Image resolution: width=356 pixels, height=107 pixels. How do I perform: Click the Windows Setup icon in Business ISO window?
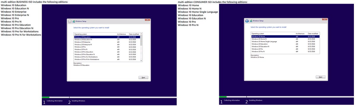click(x=74, y=21)
